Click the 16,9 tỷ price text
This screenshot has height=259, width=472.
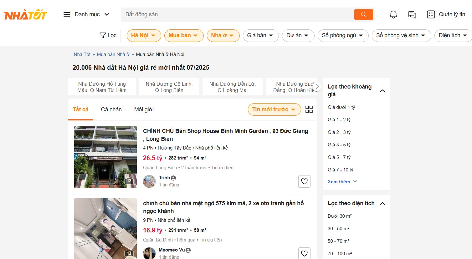pyautogui.click(x=153, y=230)
